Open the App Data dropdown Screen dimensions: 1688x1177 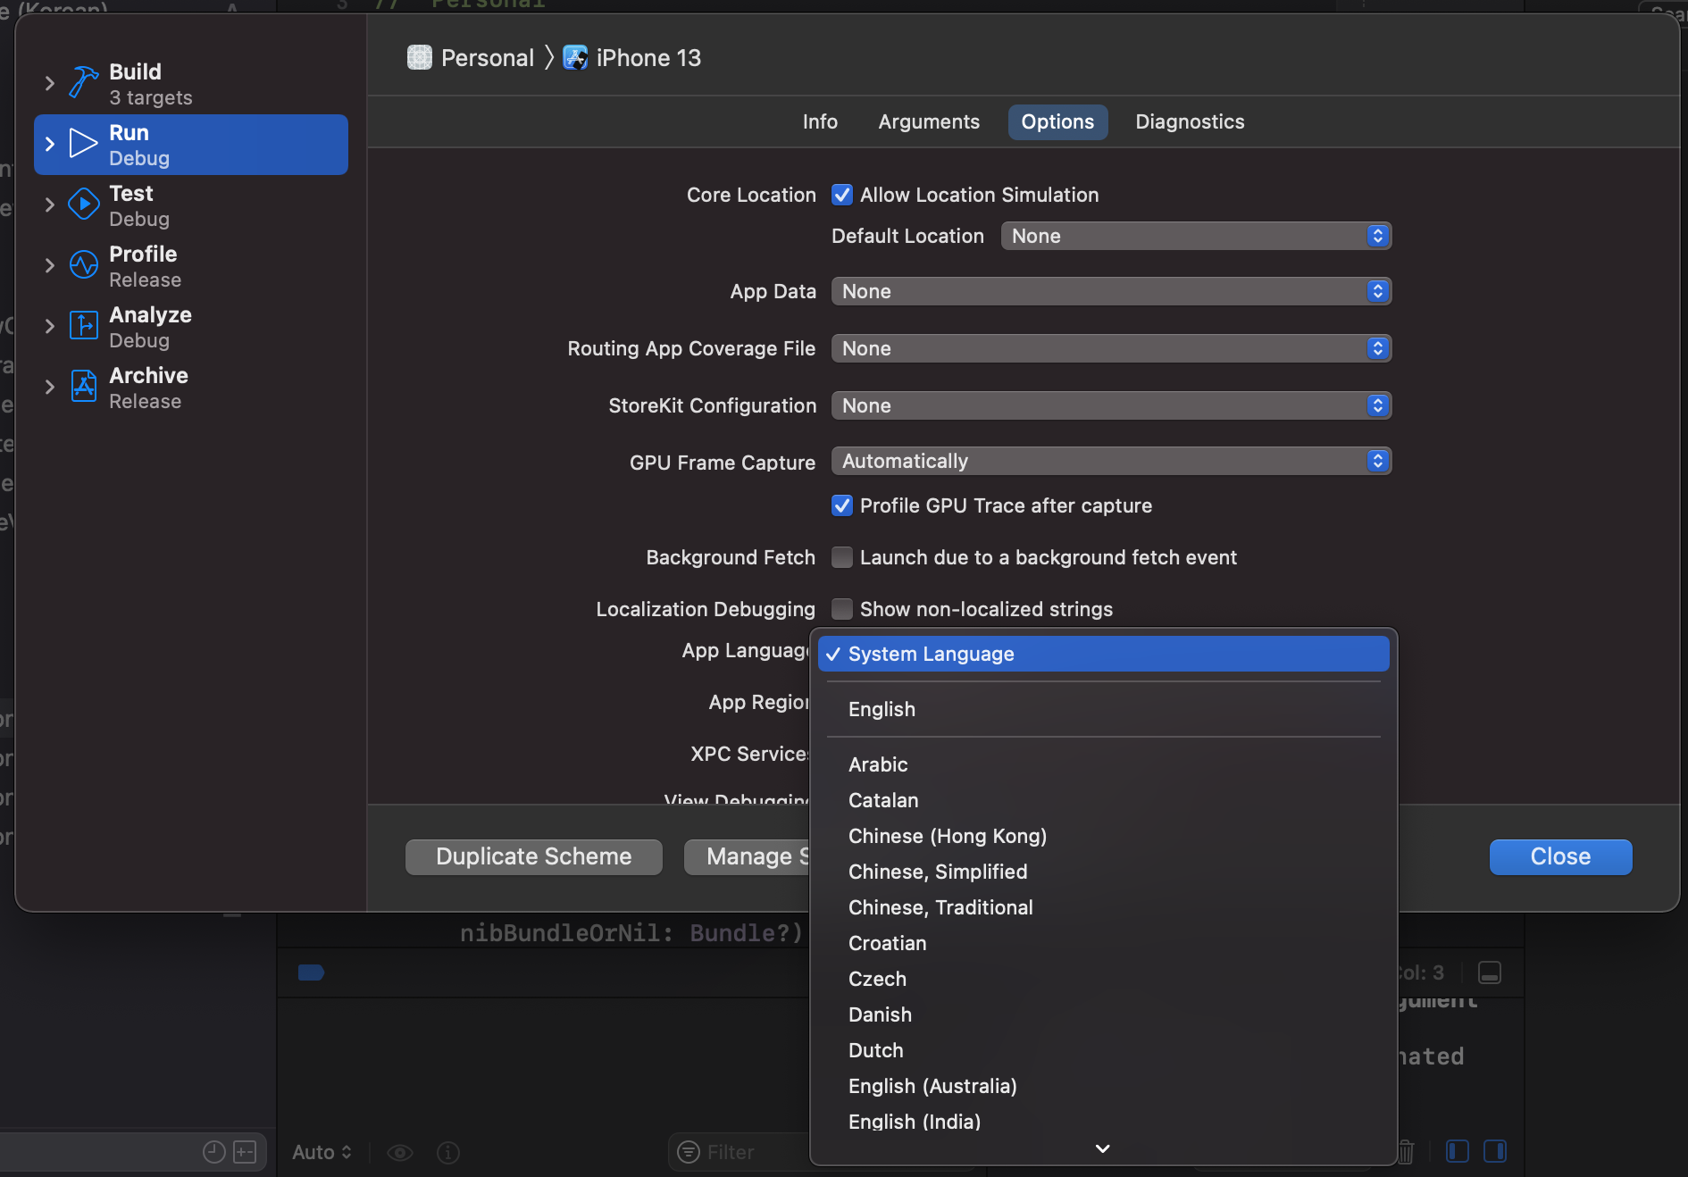pos(1111,291)
